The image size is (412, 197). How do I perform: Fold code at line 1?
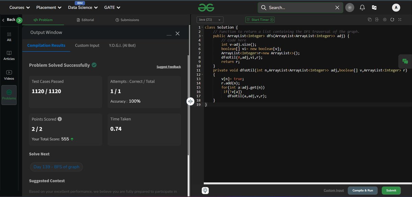pyautogui.click(x=202, y=27)
